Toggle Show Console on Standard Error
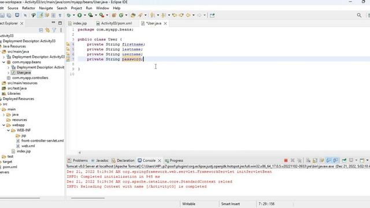 tap(335, 161)
